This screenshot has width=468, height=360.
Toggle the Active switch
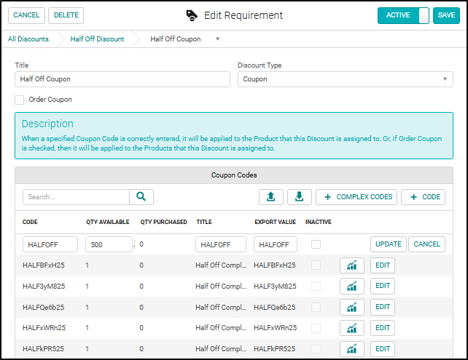click(x=403, y=15)
